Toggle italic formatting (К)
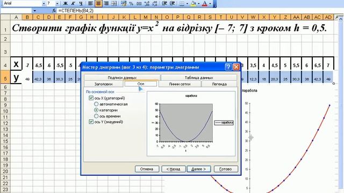Image resolution: width=344 pixels, height=193 pixels. click(73, 4)
